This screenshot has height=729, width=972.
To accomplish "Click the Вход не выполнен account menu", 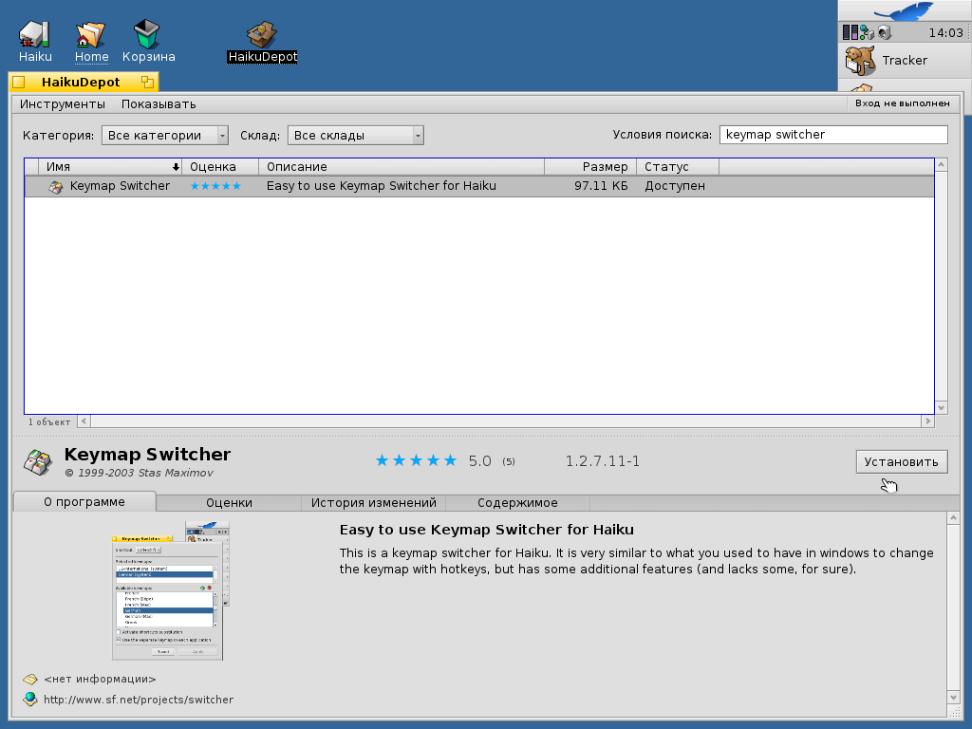I will click(x=902, y=103).
